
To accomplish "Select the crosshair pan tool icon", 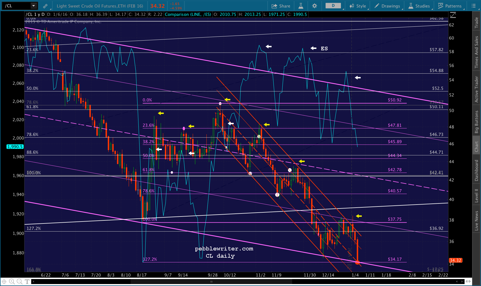I will pos(4,282).
